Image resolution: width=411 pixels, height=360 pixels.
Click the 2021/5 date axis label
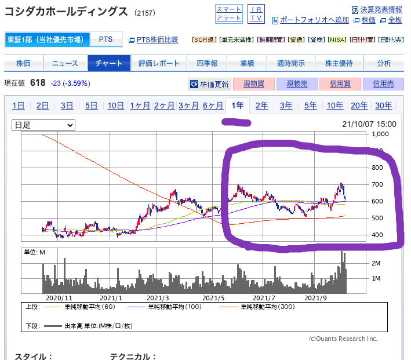pos(213,298)
